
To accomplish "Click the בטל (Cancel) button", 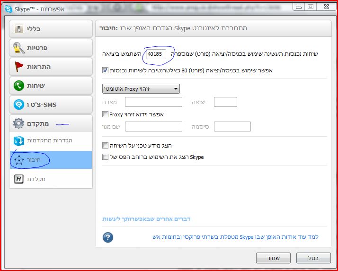I will 313,258.
